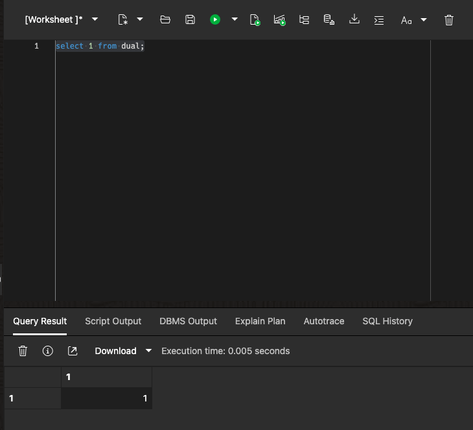473x430 pixels.
Task: Delete the query result using the trash icon
Action: tap(23, 351)
